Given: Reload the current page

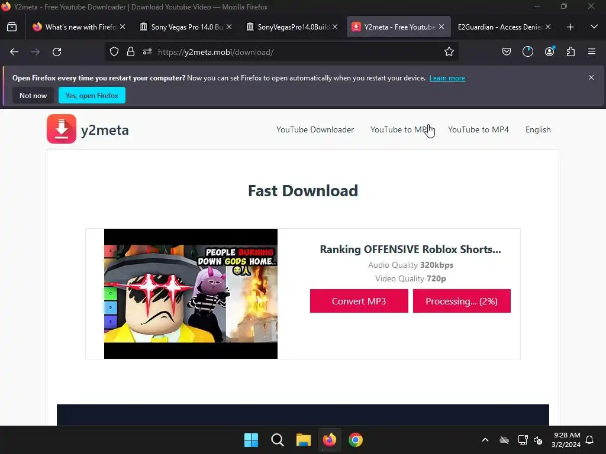Looking at the screenshot, I should pos(57,52).
